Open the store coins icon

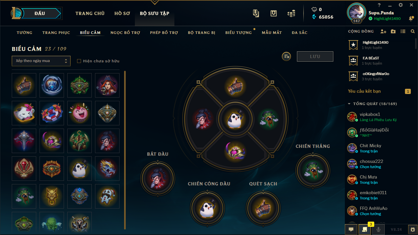[291, 13]
